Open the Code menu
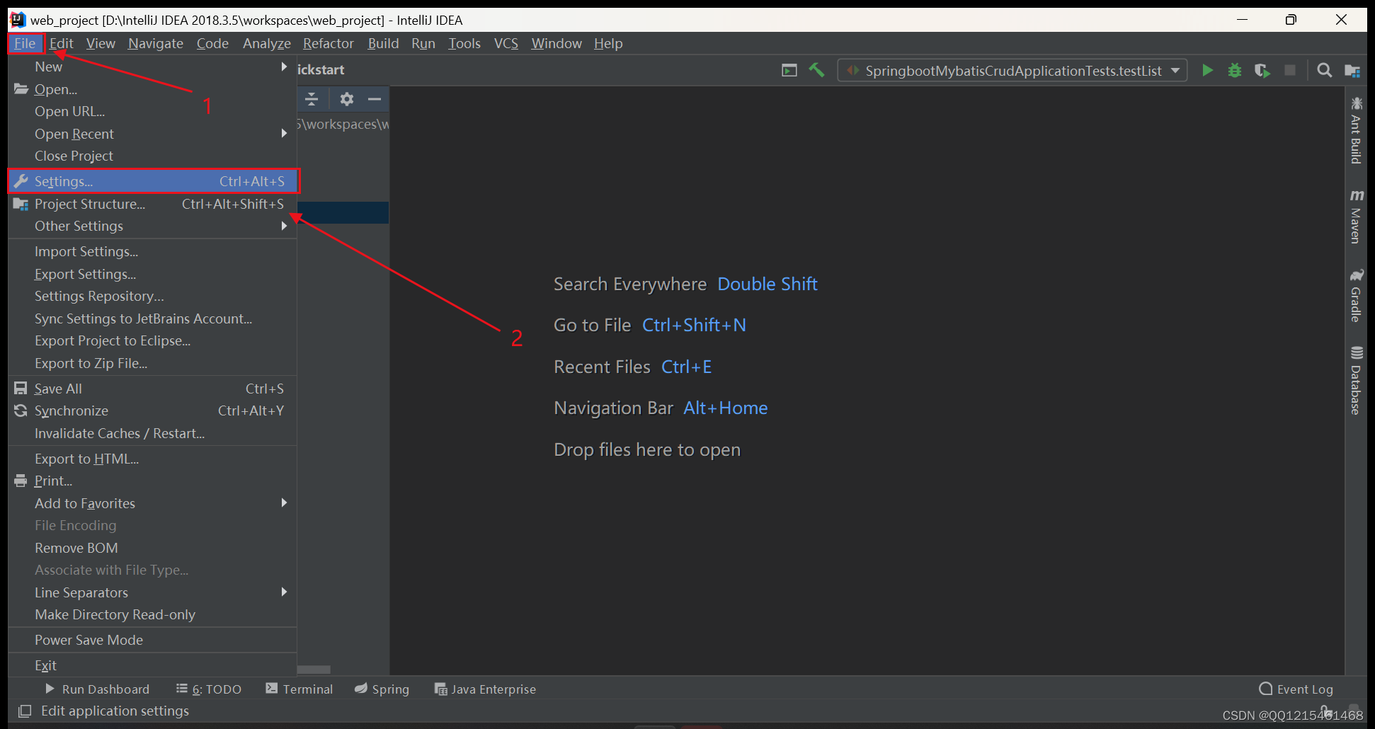1375x729 pixels. [x=212, y=43]
